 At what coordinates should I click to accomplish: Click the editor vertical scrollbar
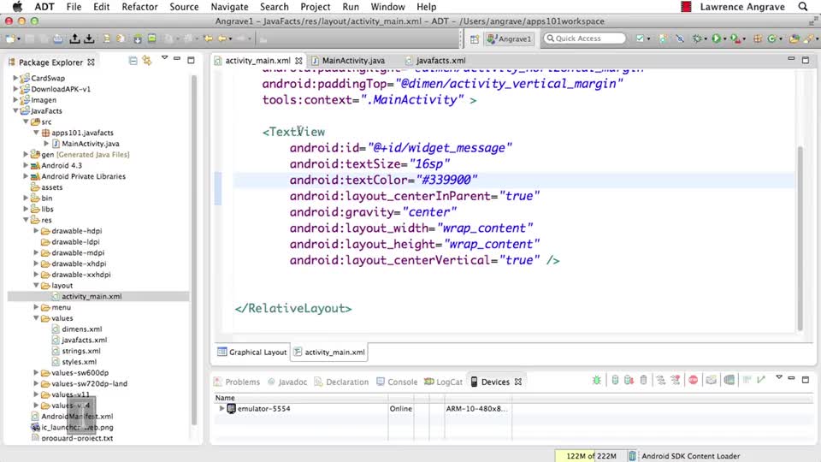click(x=800, y=239)
